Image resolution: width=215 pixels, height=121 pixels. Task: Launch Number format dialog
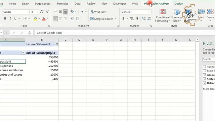pyautogui.click(x=151, y=26)
